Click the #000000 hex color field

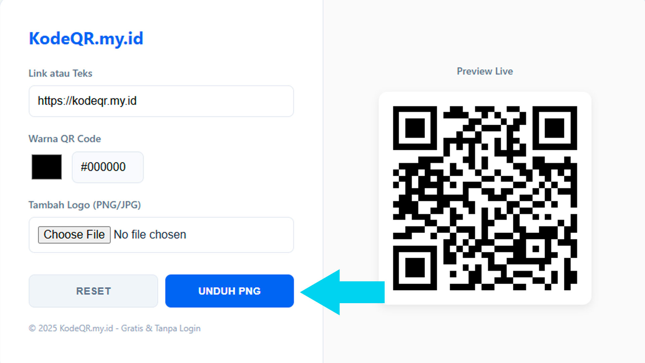point(107,167)
